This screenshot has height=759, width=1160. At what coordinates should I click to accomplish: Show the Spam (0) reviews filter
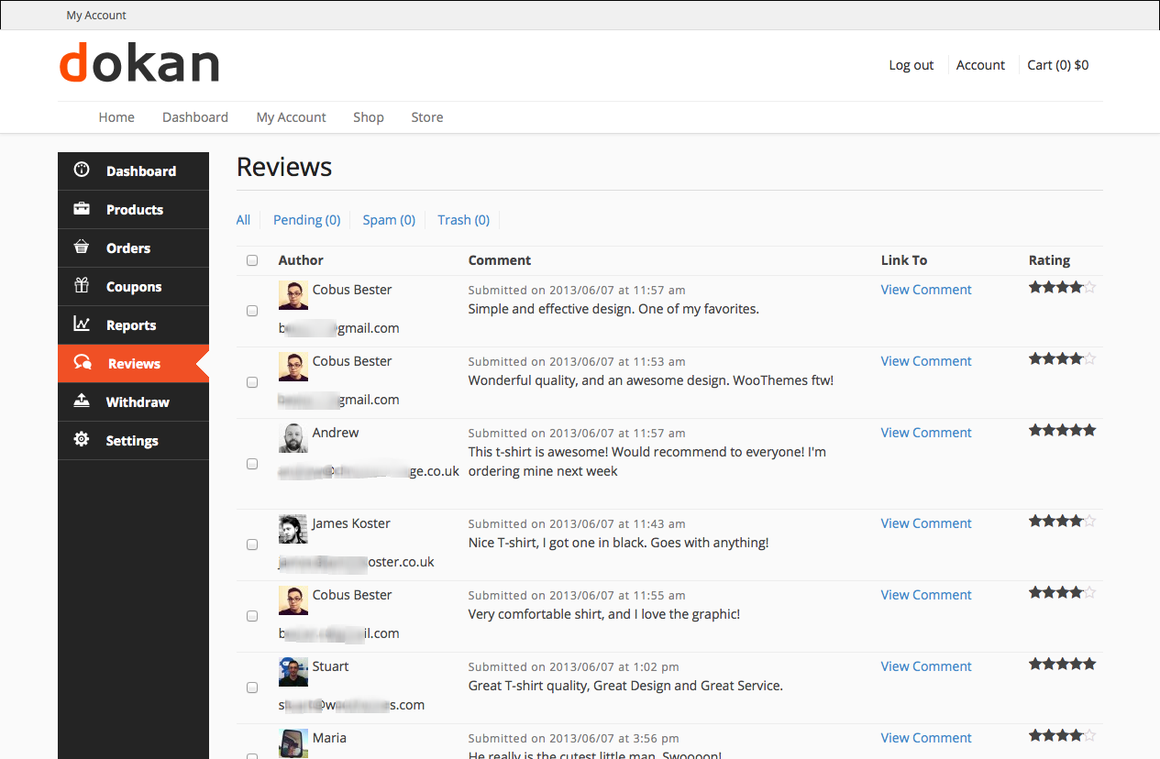(x=389, y=220)
